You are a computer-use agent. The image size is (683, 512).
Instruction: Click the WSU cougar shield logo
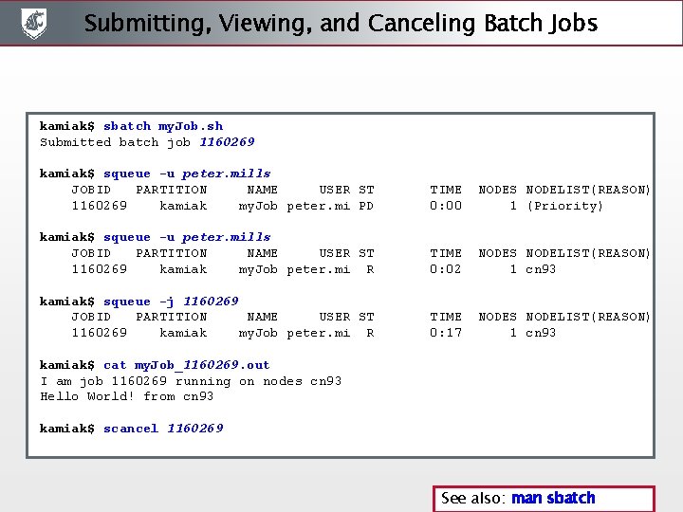pos(34,23)
